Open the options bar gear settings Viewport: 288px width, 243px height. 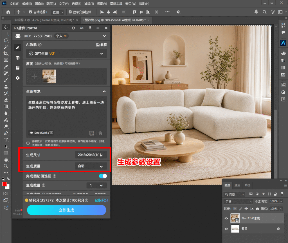(x=178, y=12)
